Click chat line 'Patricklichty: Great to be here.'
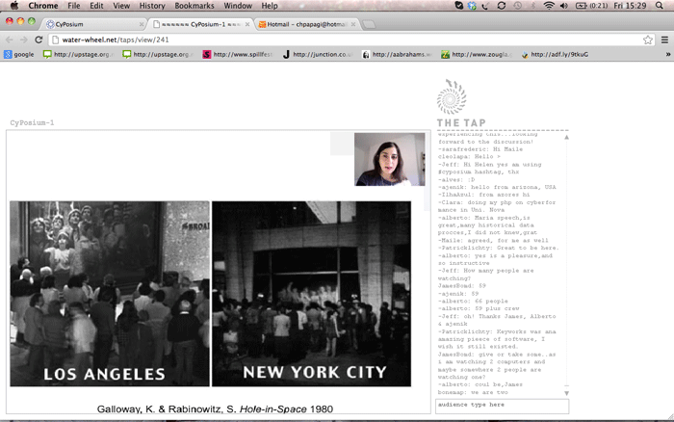The image size is (674, 422). (x=498, y=248)
